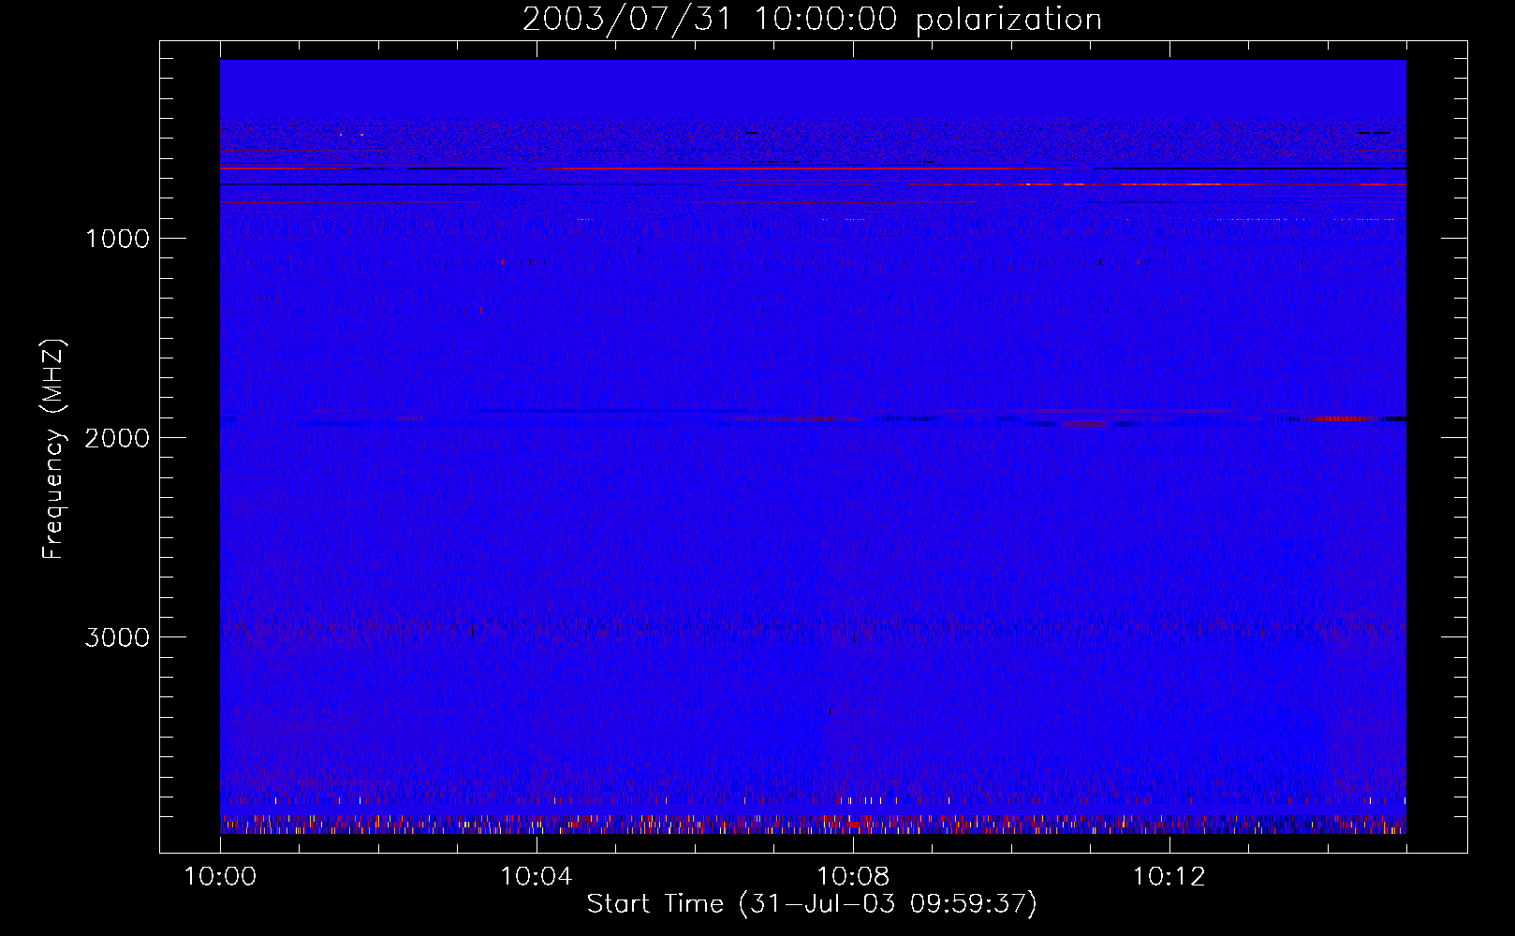Click the 'Start Time (31-Jul-03 09:59:37)' label
This screenshot has height=936, width=1515.
812,904
